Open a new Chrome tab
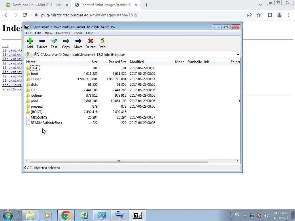The width and height of the screenshot is (295, 221). click(147, 5)
